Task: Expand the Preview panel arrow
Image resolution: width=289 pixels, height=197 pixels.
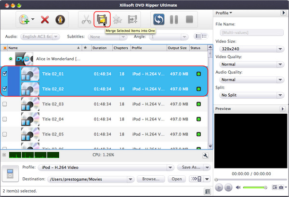Action: click(x=282, y=109)
